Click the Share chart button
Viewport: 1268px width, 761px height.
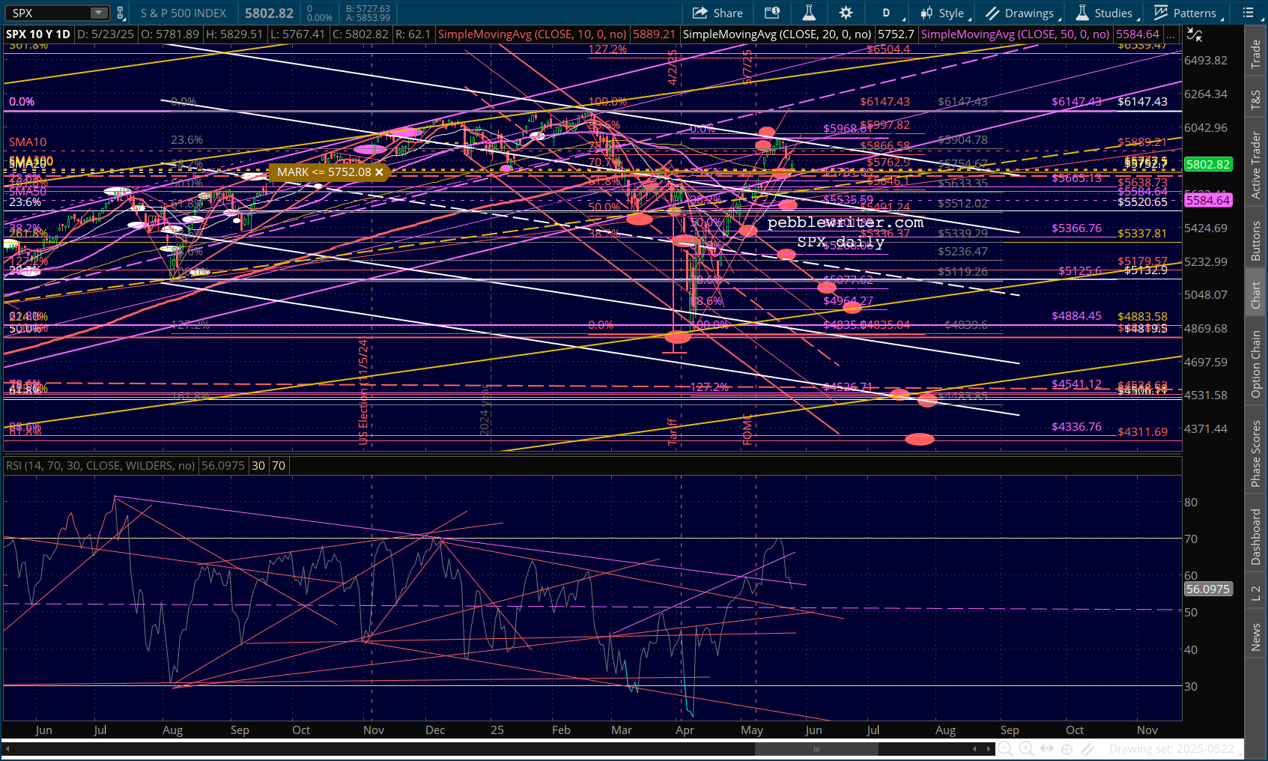pyautogui.click(x=718, y=13)
